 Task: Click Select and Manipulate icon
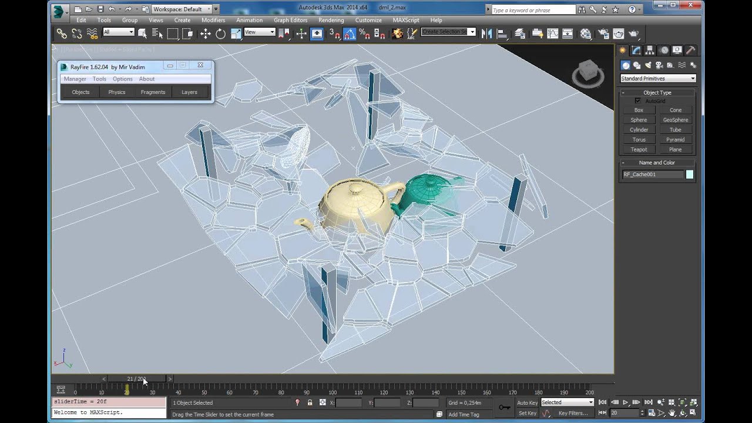coord(301,33)
